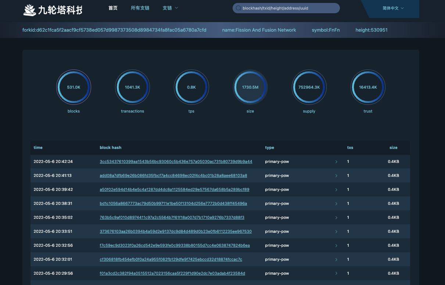Open block hash starting a50f02e594d14b4e
445x285 pixels.
(x=175, y=190)
